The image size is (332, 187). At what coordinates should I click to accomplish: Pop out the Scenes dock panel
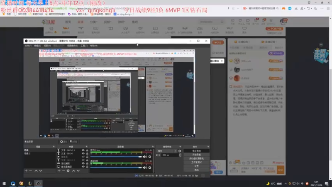54,147
